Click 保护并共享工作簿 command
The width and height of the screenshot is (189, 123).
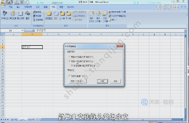(x=117, y=12)
